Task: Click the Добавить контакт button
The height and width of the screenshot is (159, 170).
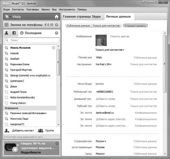Action: tap(19, 130)
